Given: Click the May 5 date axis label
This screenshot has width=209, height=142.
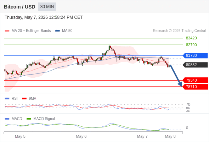Looking at the screenshot, I should click(x=20, y=136).
